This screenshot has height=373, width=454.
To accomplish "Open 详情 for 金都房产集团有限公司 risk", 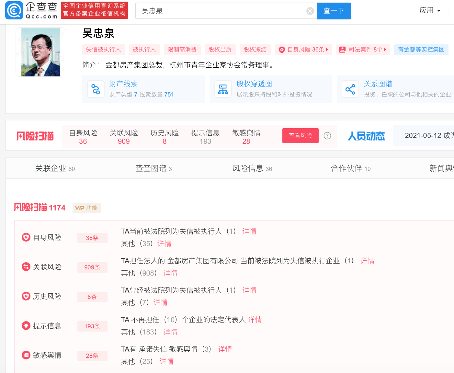I will click(x=367, y=261).
